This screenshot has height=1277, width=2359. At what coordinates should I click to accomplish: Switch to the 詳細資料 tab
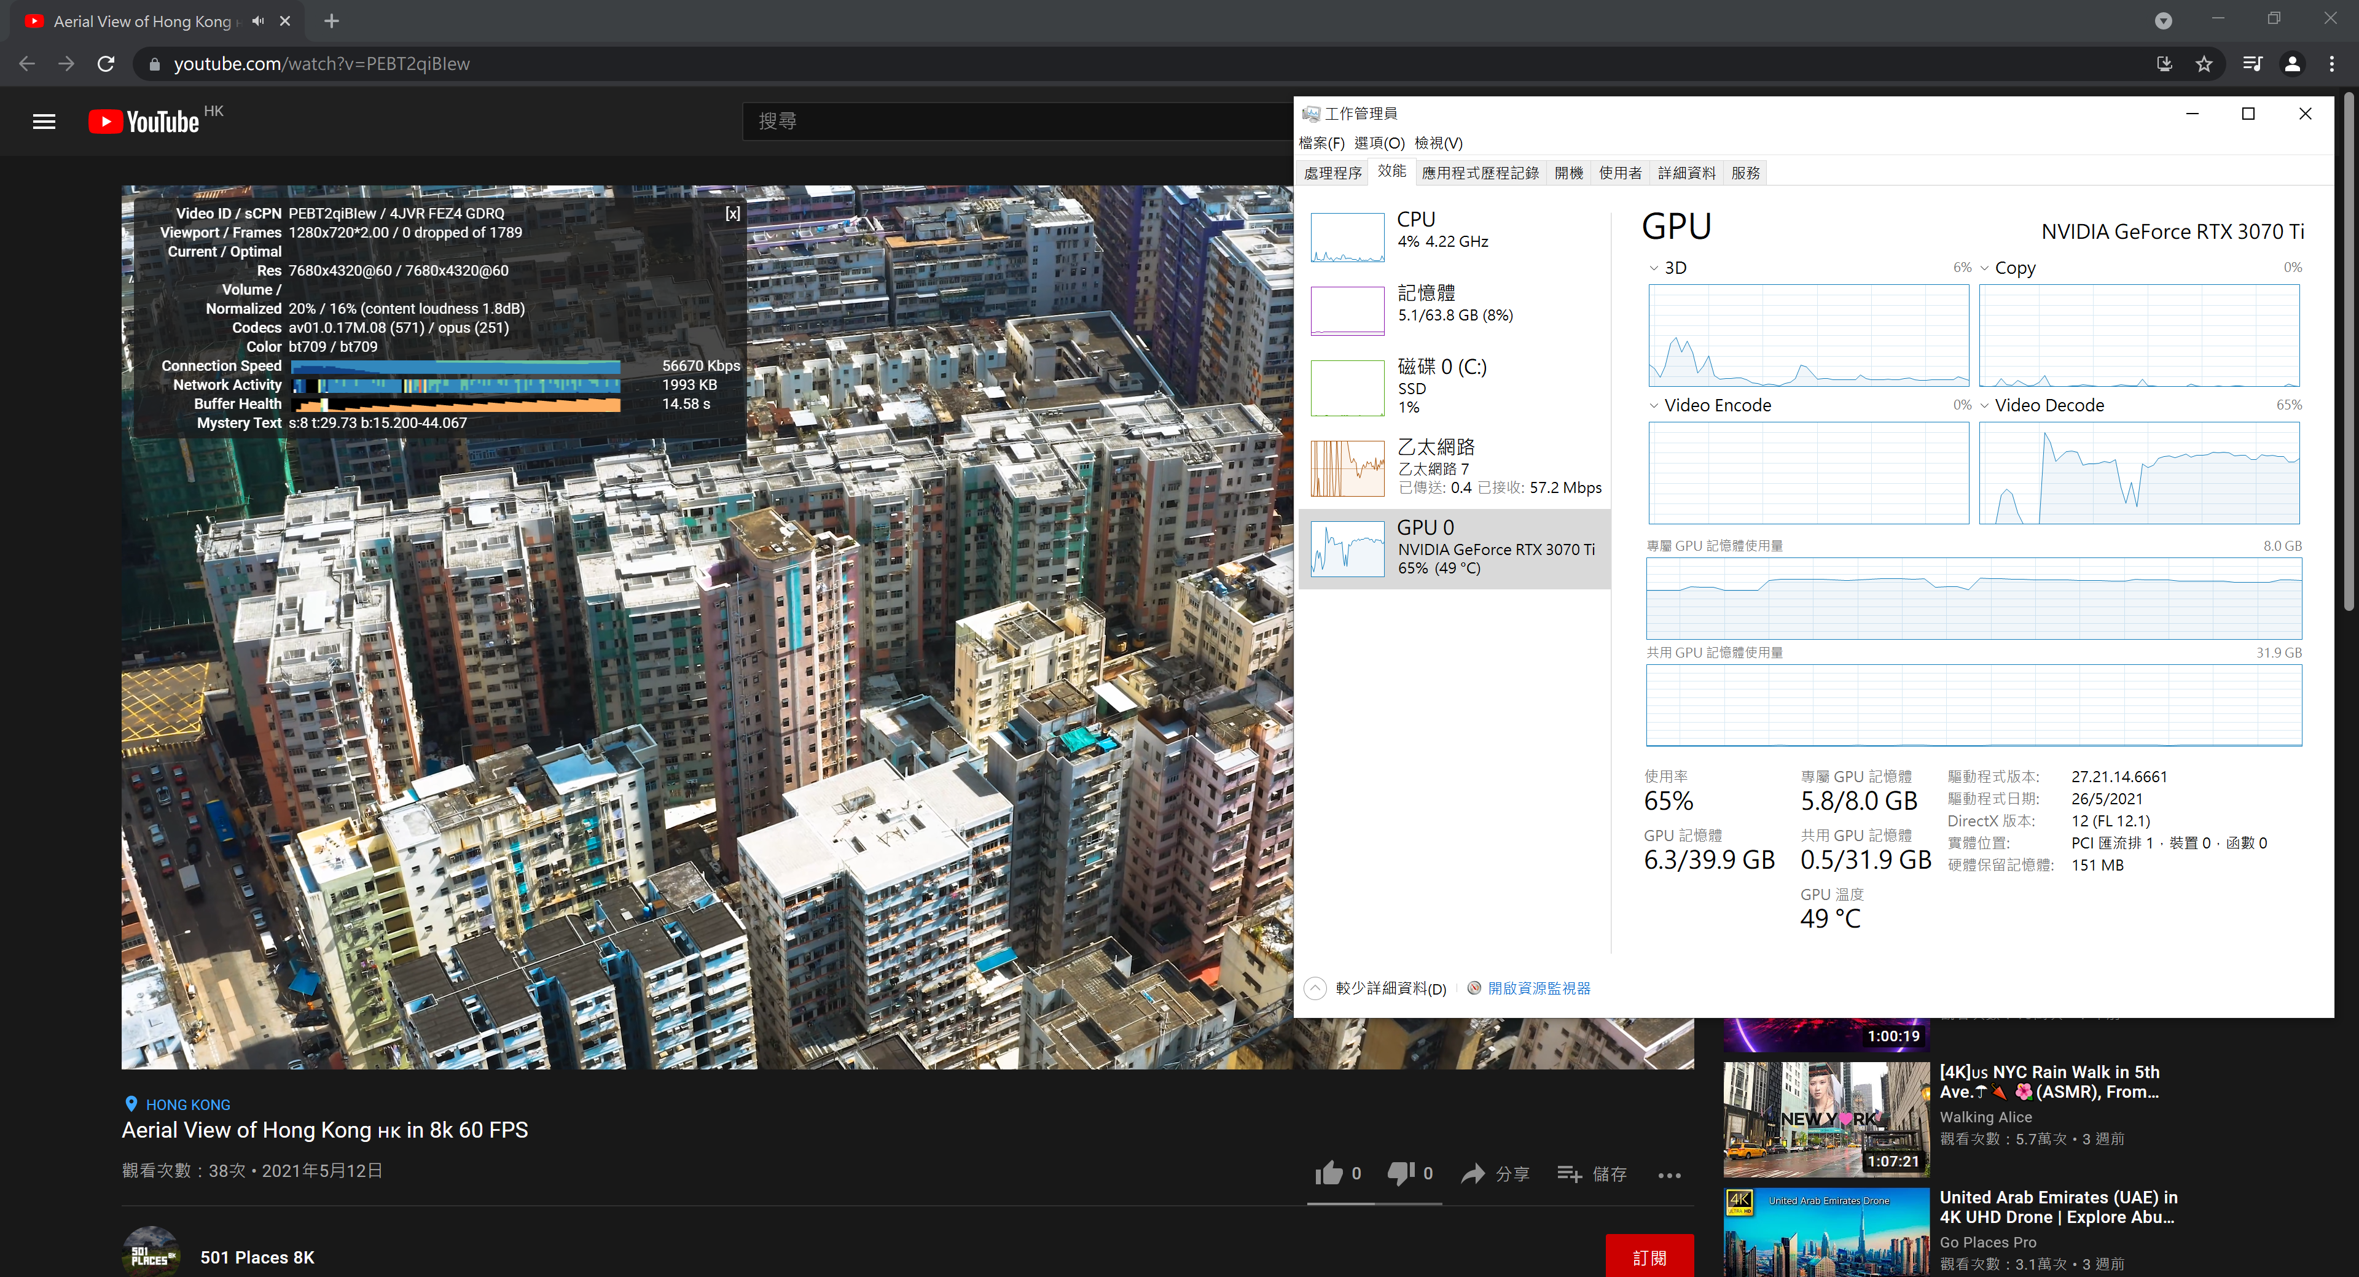pos(1687,173)
